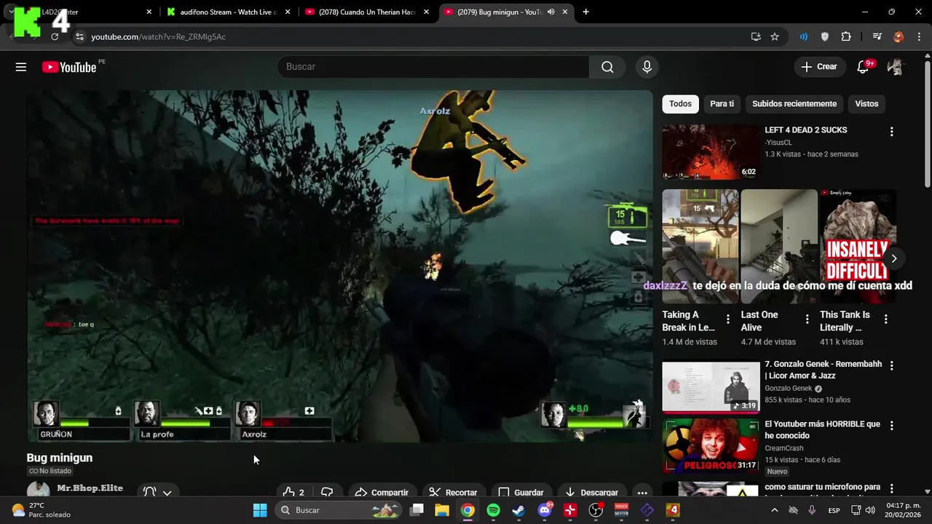Switch to Cuando Un Therian tab
The height and width of the screenshot is (524, 932).
368,12
